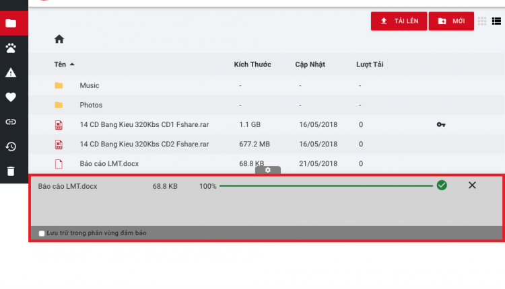
Task: Open the links sidebar icon
Action: [11, 122]
